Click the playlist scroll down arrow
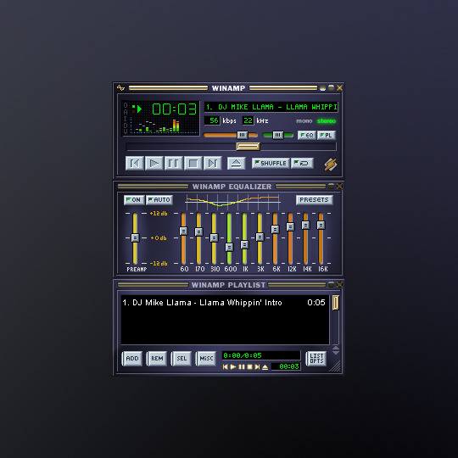The image size is (458, 458). tap(336, 353)
